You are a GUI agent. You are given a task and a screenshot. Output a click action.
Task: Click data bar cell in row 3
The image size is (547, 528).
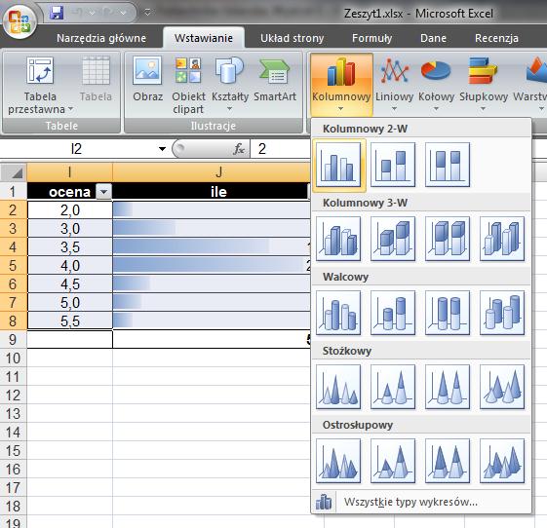211,229
